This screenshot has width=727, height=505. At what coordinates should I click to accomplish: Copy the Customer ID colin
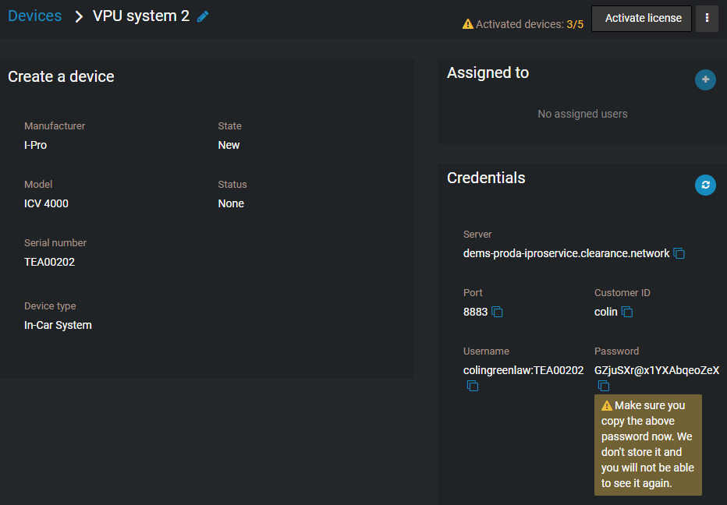627,312
